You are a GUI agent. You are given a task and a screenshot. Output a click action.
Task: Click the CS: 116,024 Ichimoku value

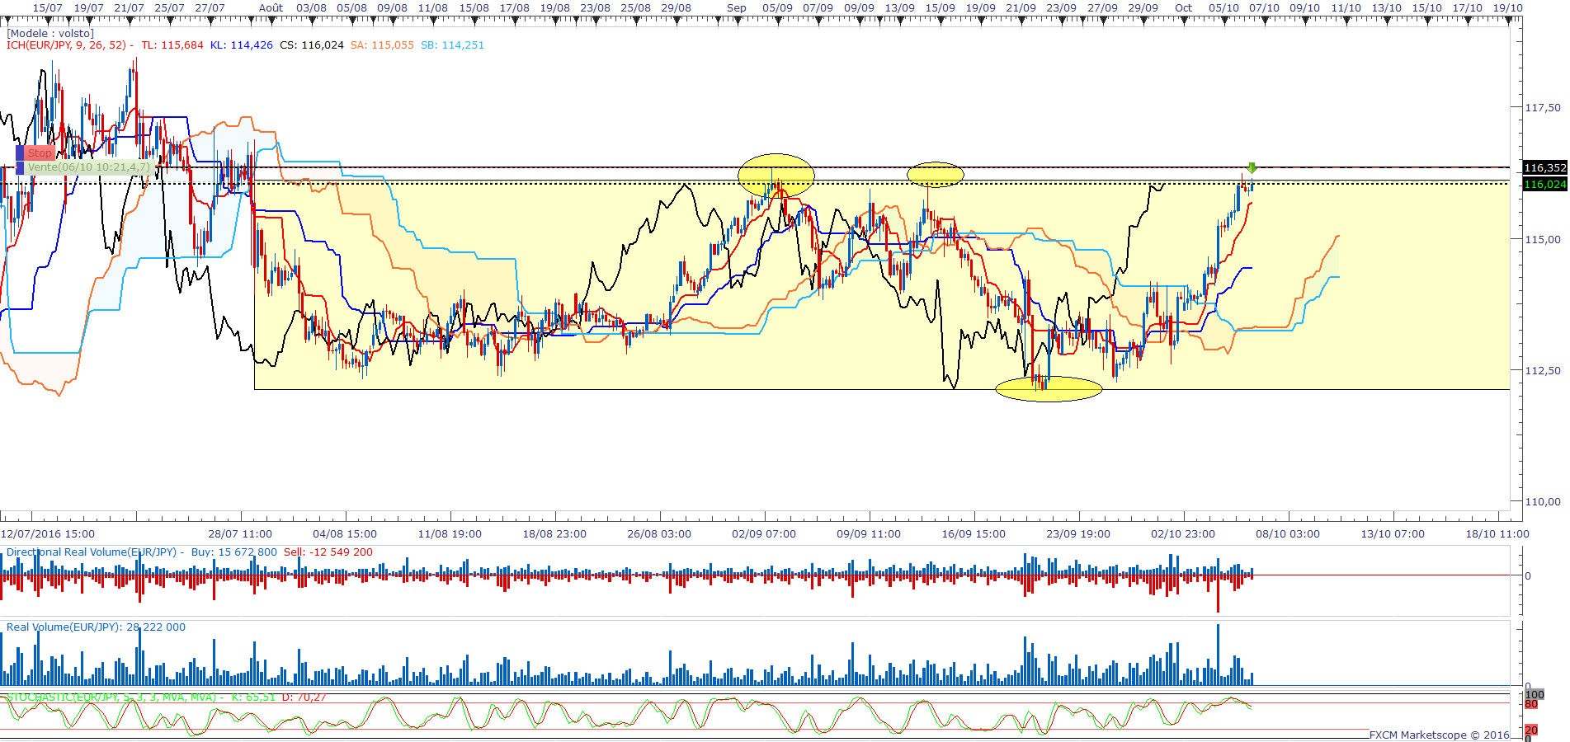click(312, 45)
